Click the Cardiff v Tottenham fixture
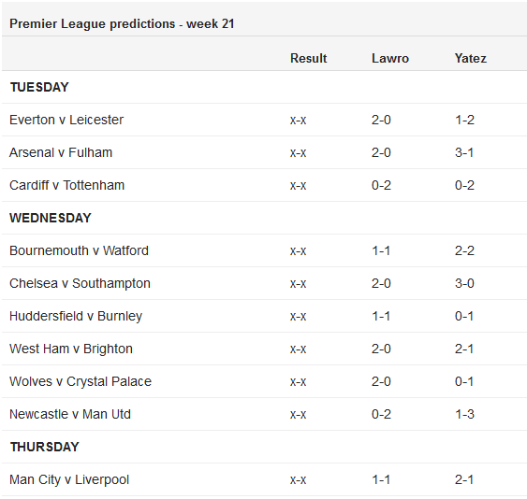The image size is (527, 499). (66, 185)
